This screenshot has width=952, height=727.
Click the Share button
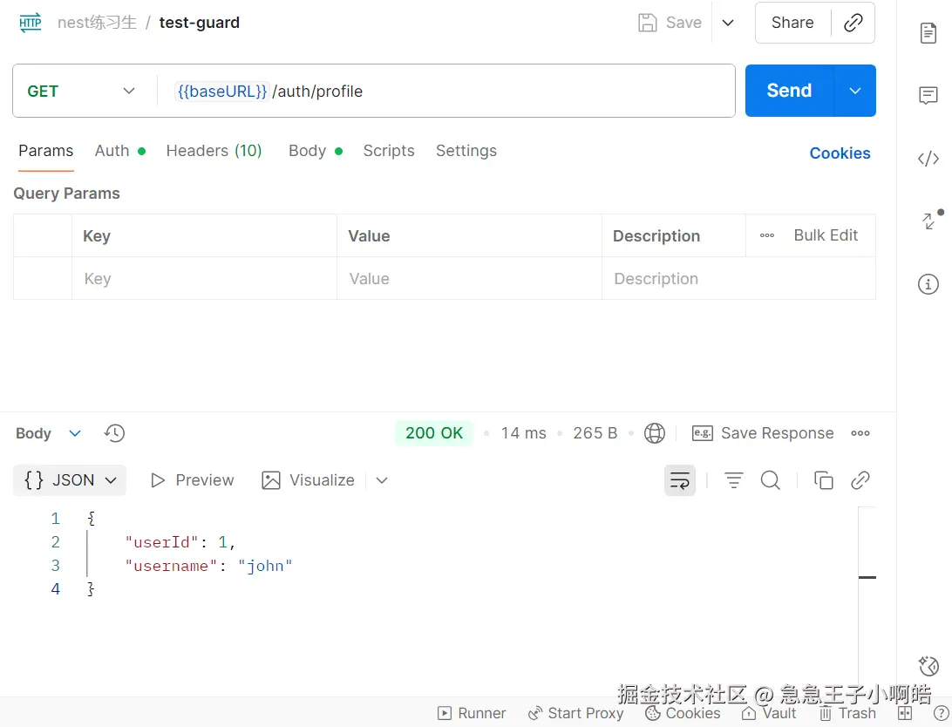coord(792,23)
